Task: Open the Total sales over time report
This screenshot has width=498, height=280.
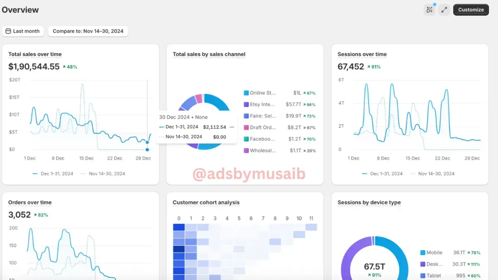Action: [x=35, y=54]
